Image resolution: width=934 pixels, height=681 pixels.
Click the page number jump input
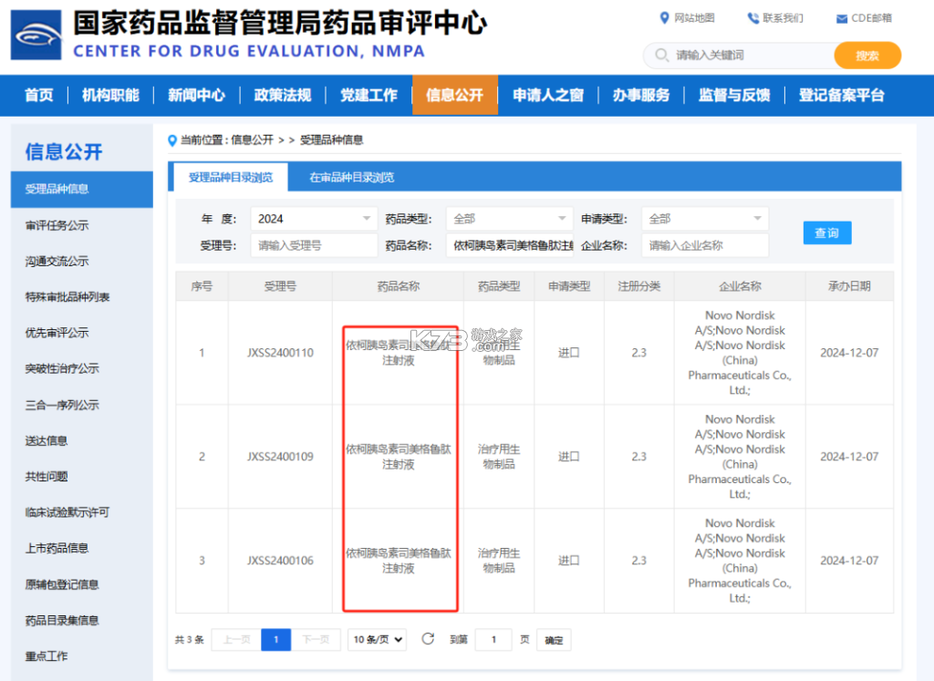tap(493, 640)
